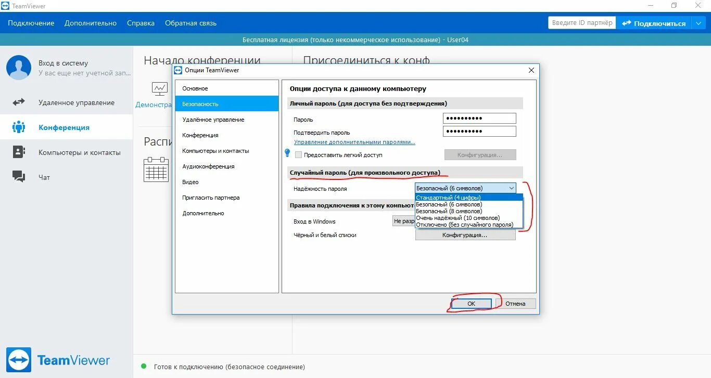The height and width of the screenshot is (378, 711).
Task: Open the Обратная связь menu
Action: pos(191,23)
